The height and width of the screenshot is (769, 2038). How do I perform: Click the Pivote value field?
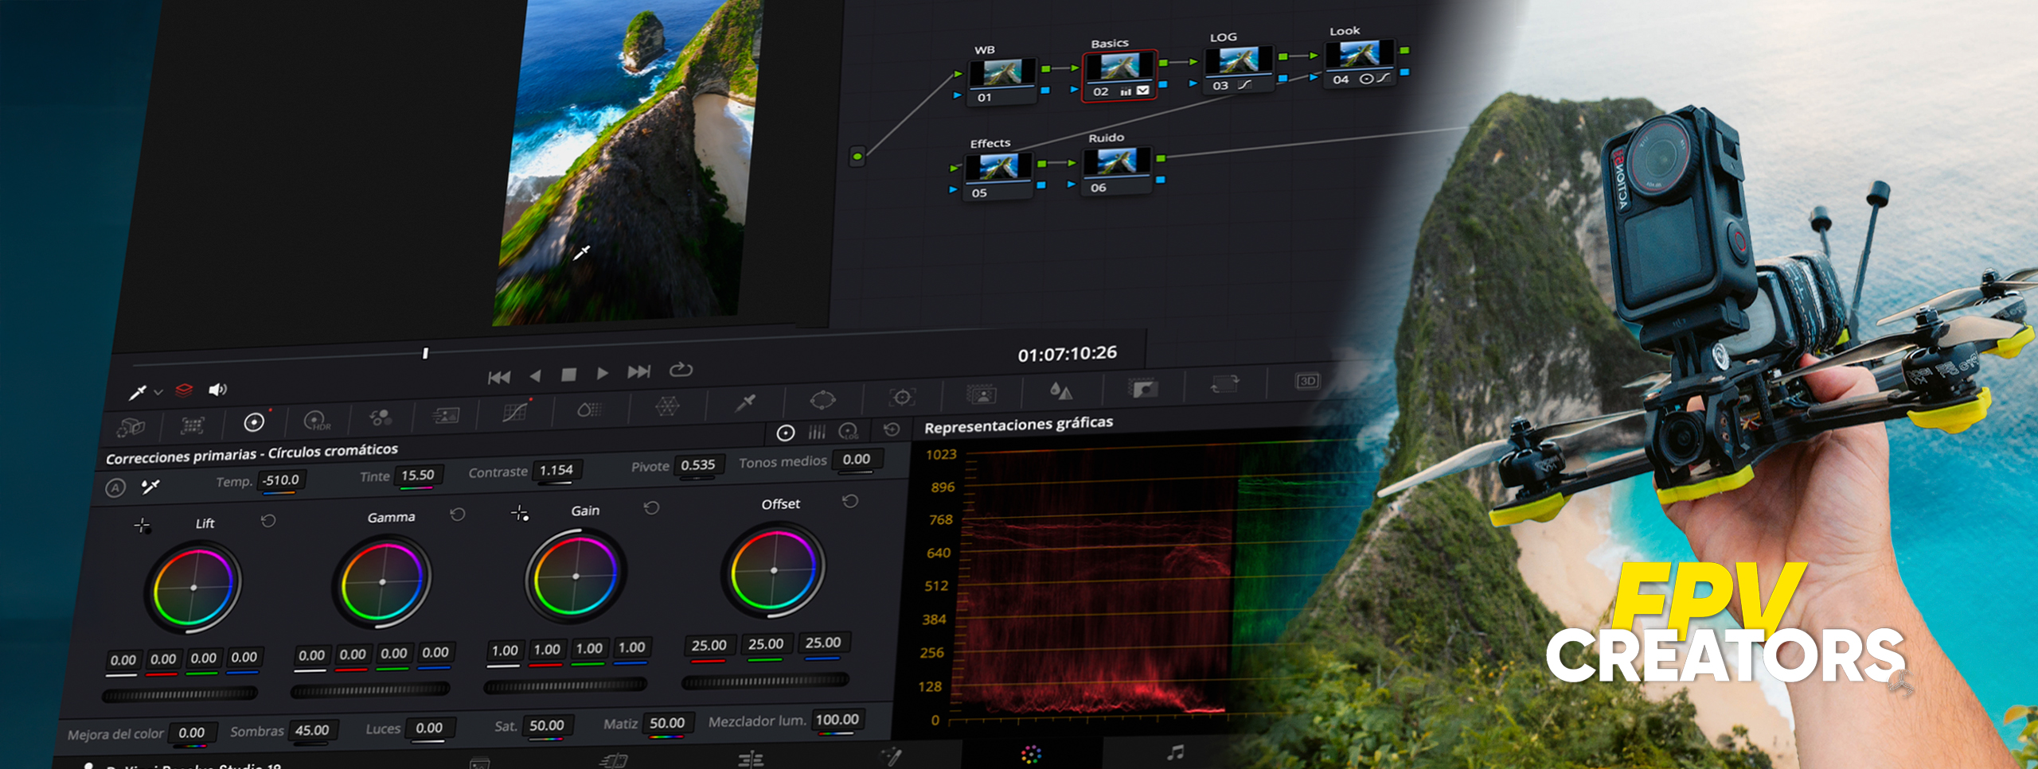697,464
